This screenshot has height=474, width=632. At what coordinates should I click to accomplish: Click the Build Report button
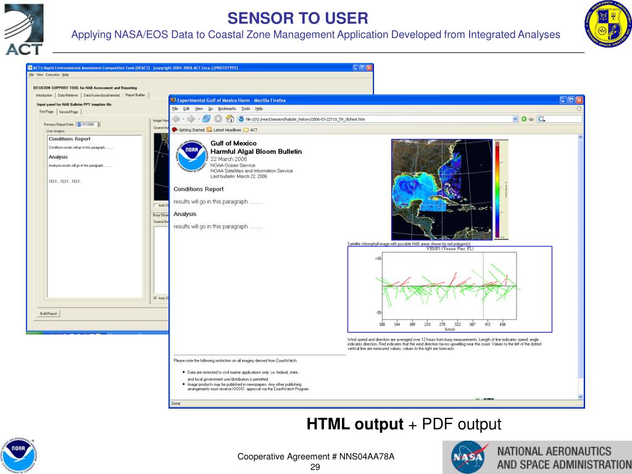tap(48, 313)
